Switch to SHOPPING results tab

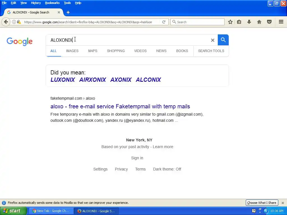click(116, 51)
